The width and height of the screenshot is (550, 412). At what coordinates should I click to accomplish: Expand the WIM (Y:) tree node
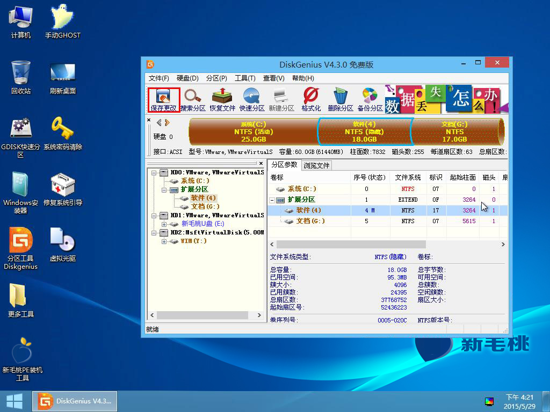pos(164,241)
